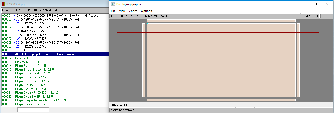
Task: Click the right side edge view
Action: [298, 60]
